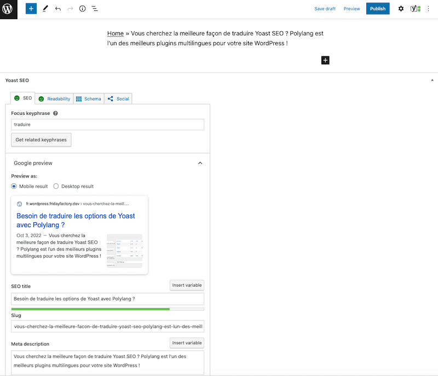
Task: Click Get related keyphrases button
Action: tap(41, 140)
